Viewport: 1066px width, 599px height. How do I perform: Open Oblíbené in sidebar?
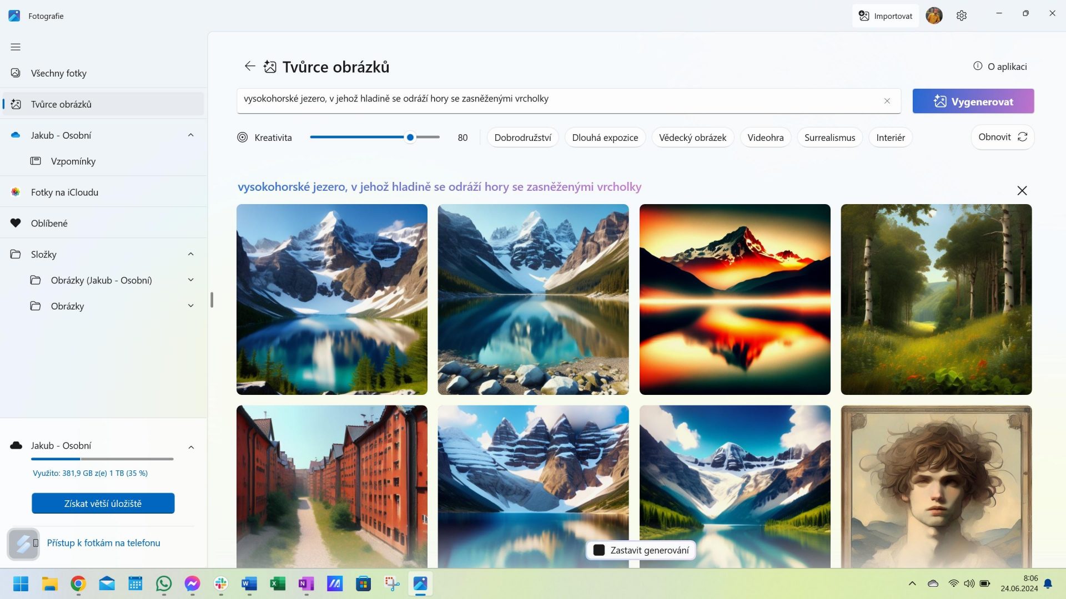(103, 224)
